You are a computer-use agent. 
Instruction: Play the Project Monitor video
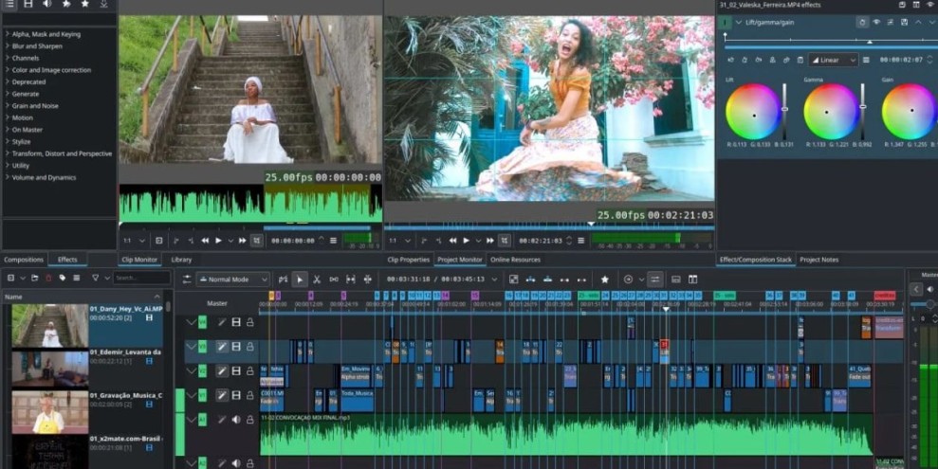[x=466, y=241]
